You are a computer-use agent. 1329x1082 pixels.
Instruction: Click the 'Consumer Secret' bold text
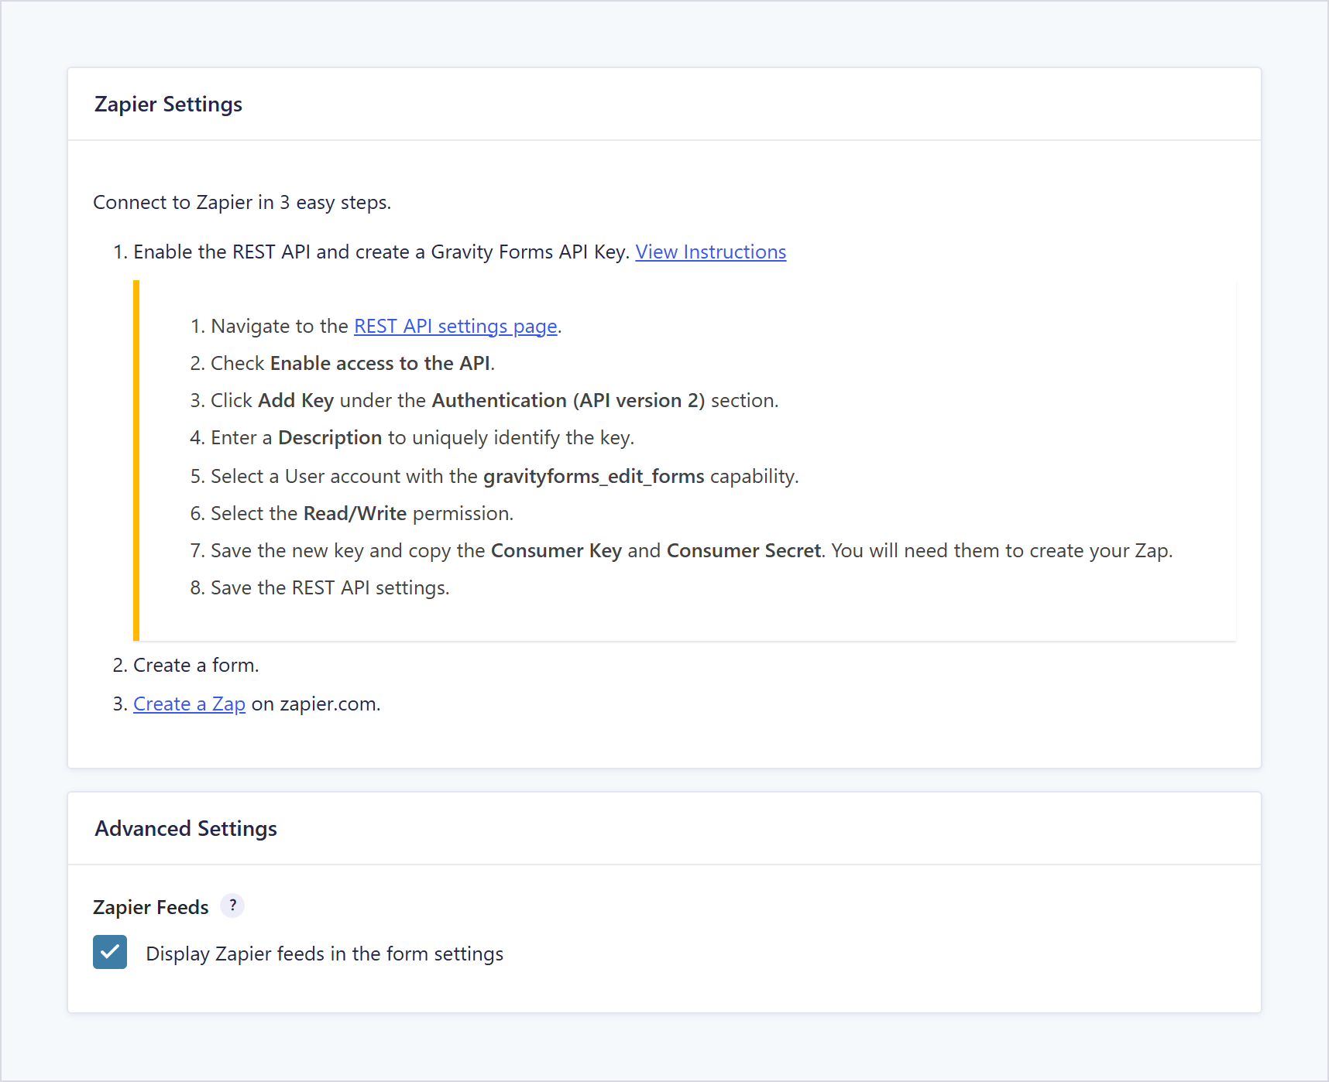coord(743,550)
